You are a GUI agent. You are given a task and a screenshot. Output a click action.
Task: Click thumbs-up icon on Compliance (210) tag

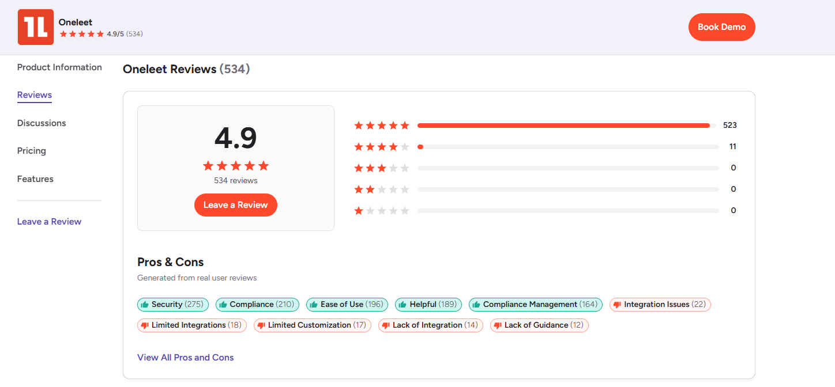point(223,305)
